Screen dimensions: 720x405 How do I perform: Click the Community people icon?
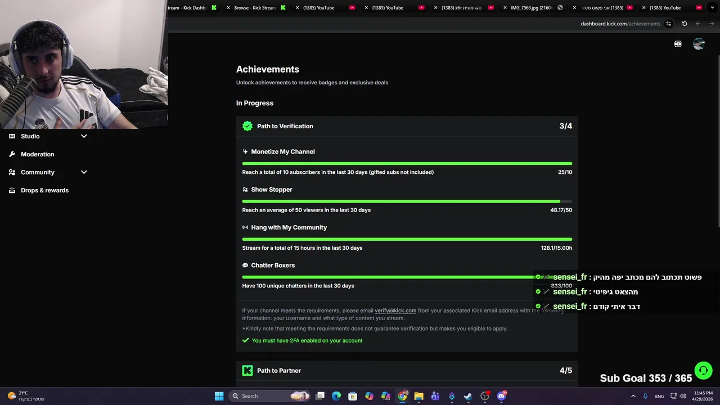[x=12, y=172]
